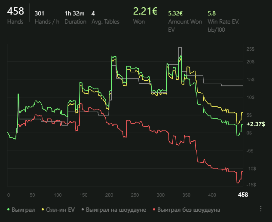The width and height of the screenshot is (272, 222).
Task: Click the 15$ y-axis label
Action: 251,79
